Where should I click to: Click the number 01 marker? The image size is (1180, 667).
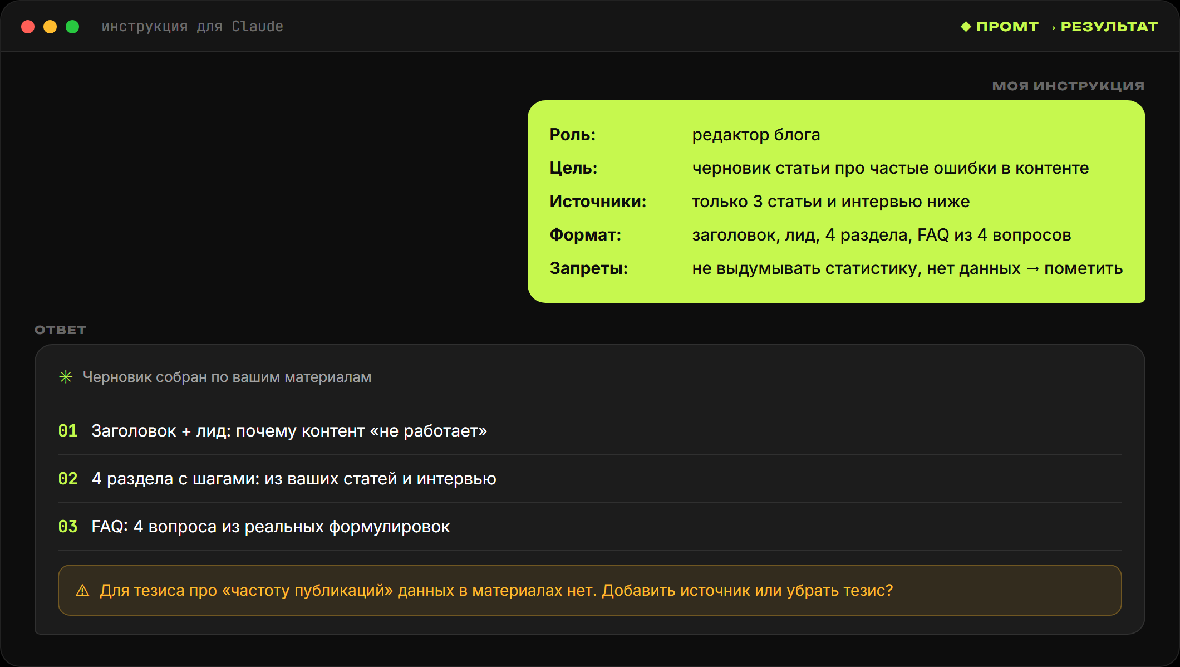point(68,431)
